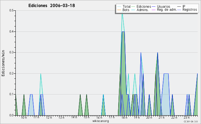Screen dimensions: 201x124
Task: Click the '10 h' x-axis label
Action: [x=24, y=118]
